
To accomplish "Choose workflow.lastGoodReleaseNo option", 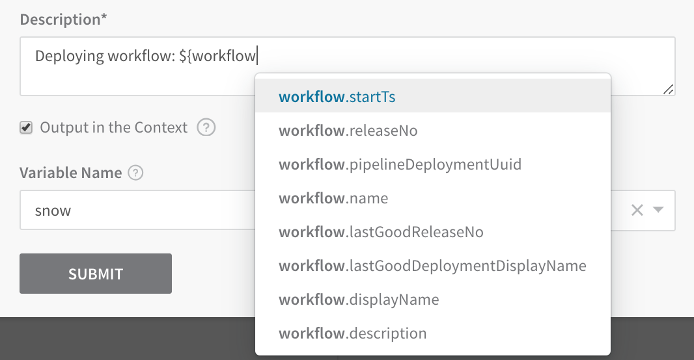I will click(433, 232).
